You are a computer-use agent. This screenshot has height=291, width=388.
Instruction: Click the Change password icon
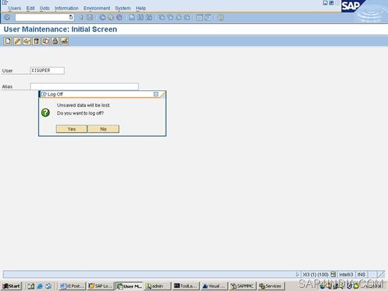65,41
